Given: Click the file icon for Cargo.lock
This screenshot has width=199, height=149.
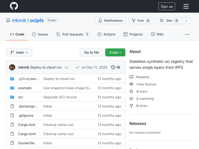Looking at the screenshot, I should point(12,124).
